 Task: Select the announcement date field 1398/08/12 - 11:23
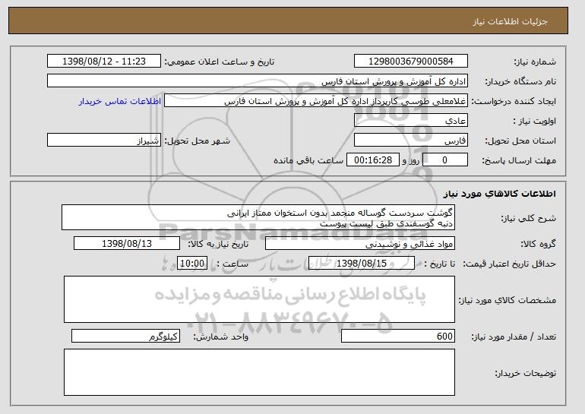pyautogui.click(x=104, y=62)
